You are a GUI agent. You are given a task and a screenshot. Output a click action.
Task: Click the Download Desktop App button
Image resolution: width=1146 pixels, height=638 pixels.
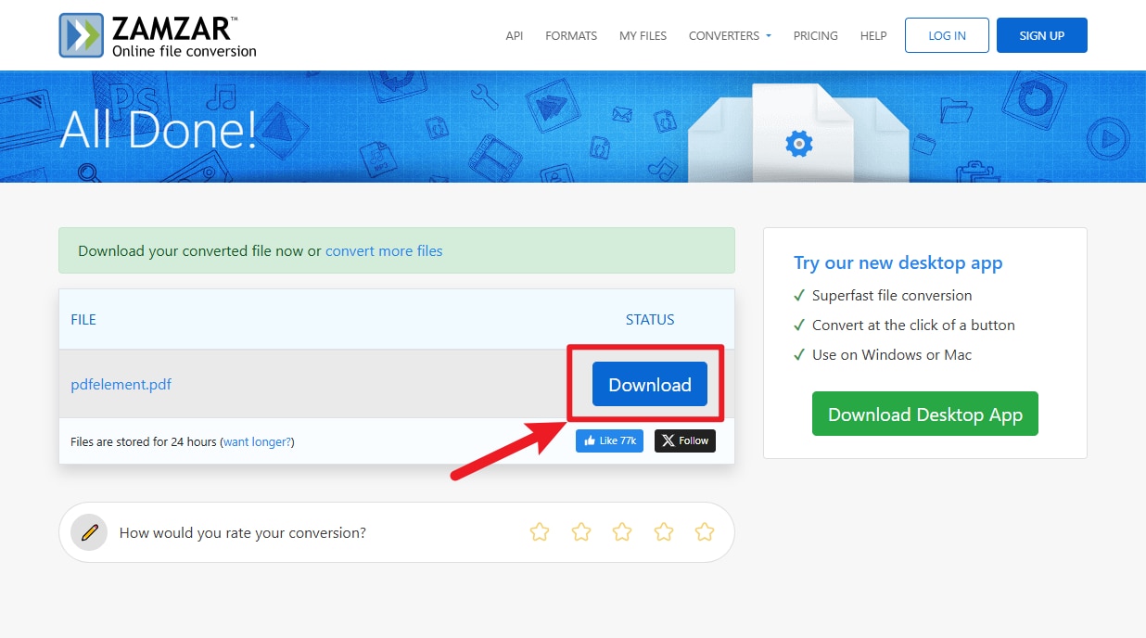(x=924, y=415)
